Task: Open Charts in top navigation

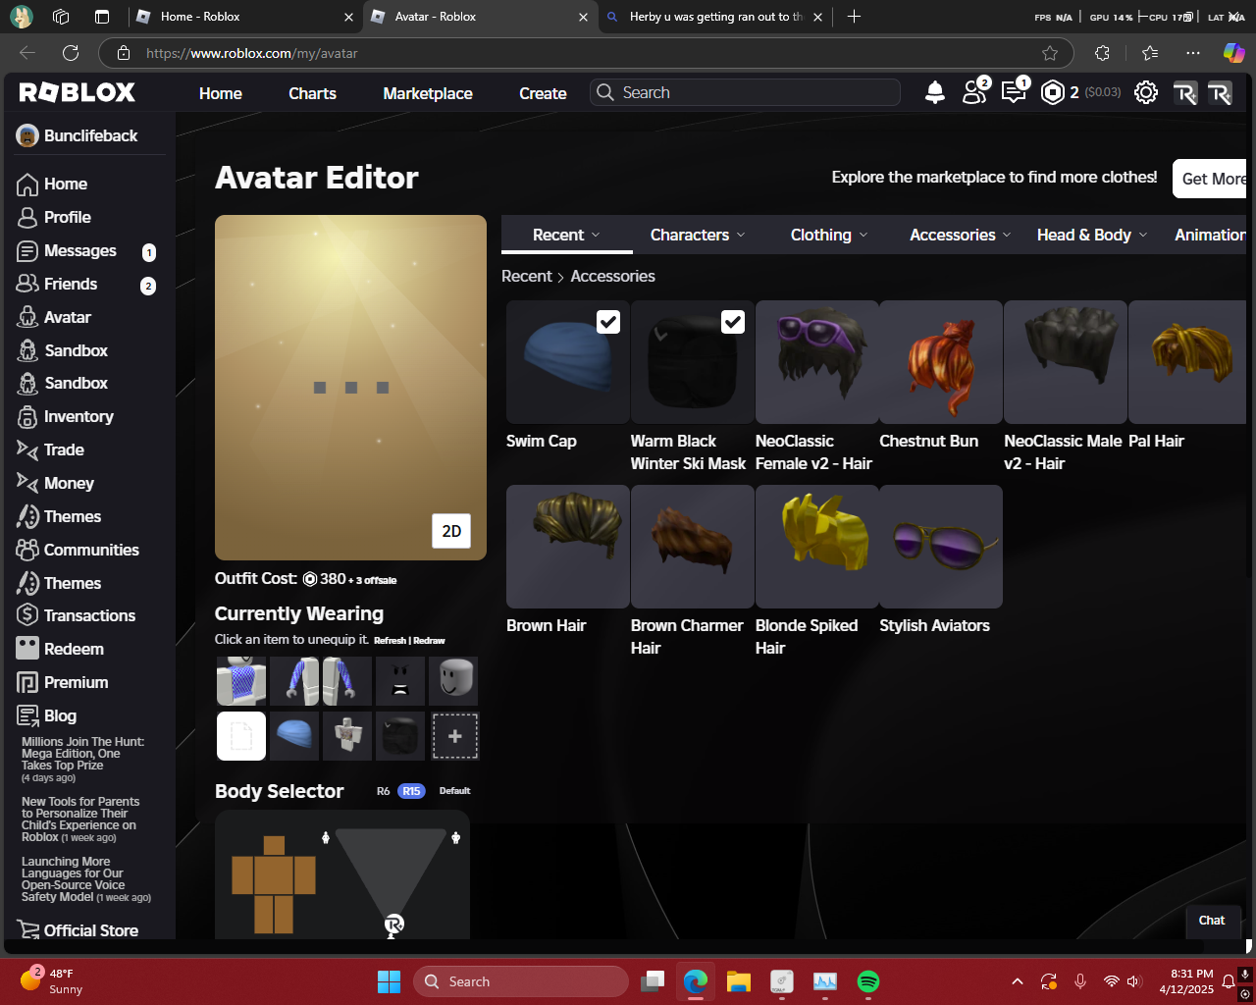Action: click(312, 93)
